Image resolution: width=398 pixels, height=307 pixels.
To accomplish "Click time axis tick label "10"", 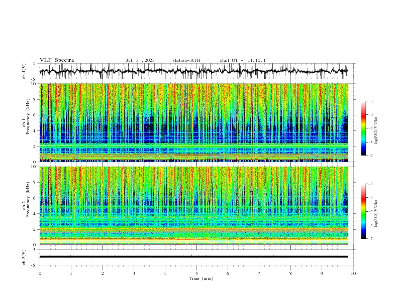I will click(353, 273).
